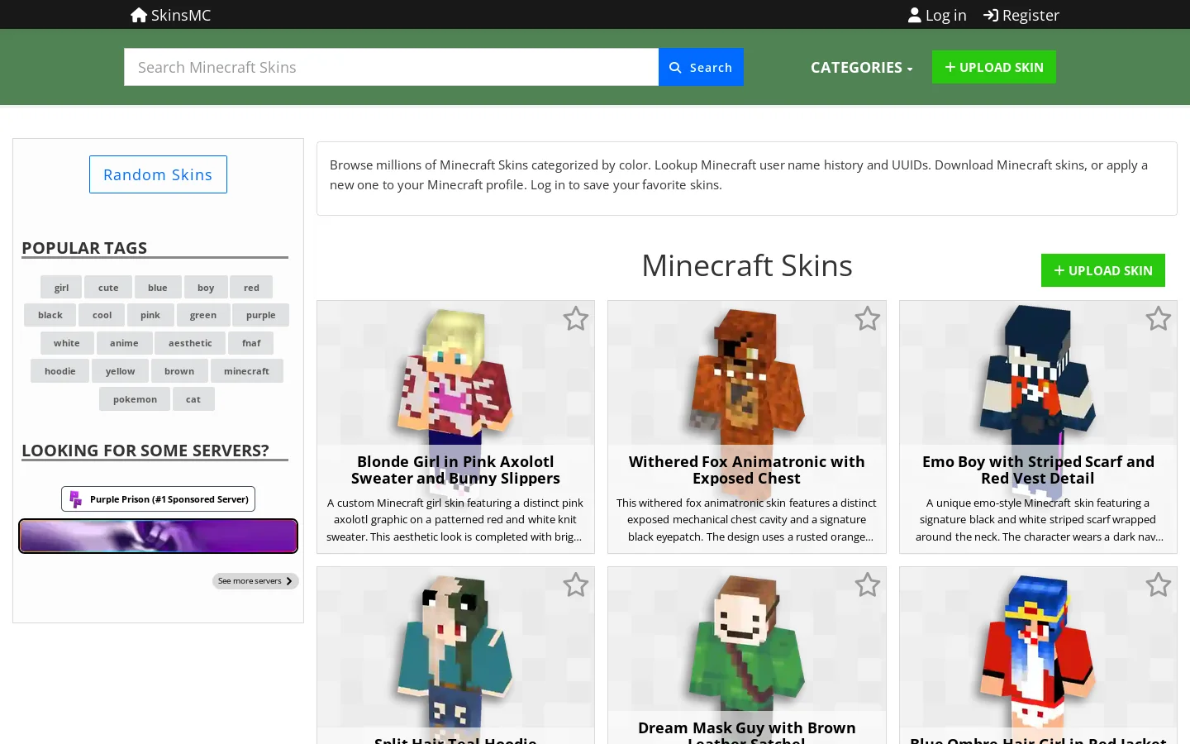Select the cute tag
The width and height of the screenshot is (1190, 744).
pyautogui.click(x=108, y=287)
